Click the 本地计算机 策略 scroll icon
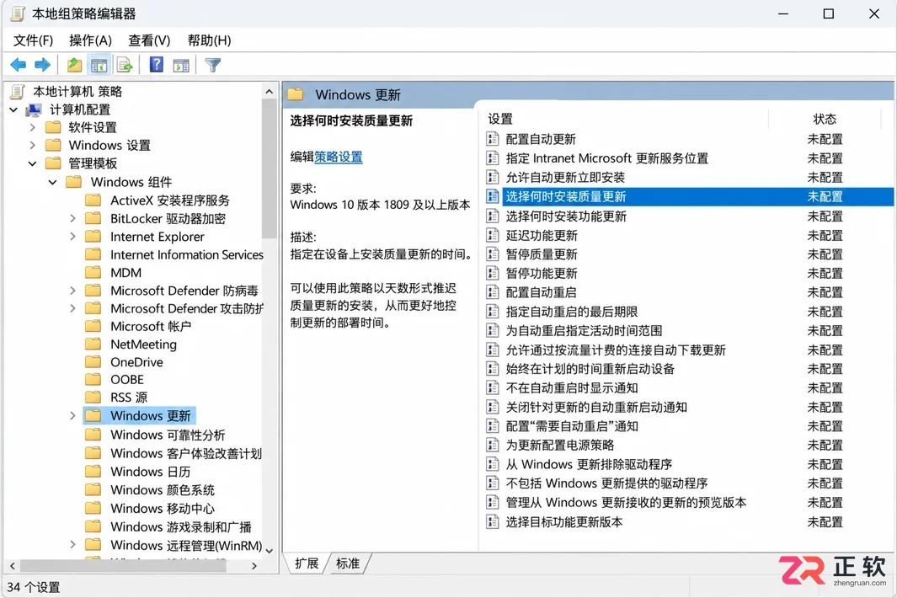The width and height of the screenshot is (897, 598). [18, 91]
